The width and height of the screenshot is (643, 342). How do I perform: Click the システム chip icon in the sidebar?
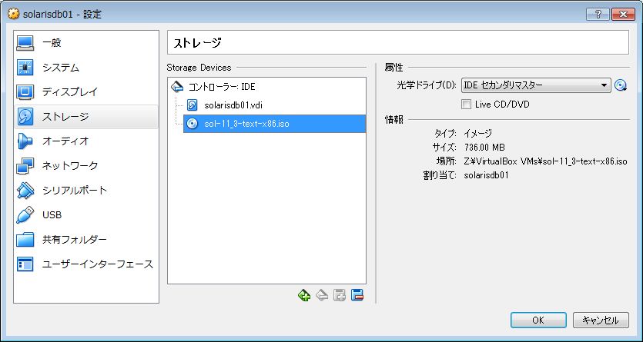click(25, 68)
